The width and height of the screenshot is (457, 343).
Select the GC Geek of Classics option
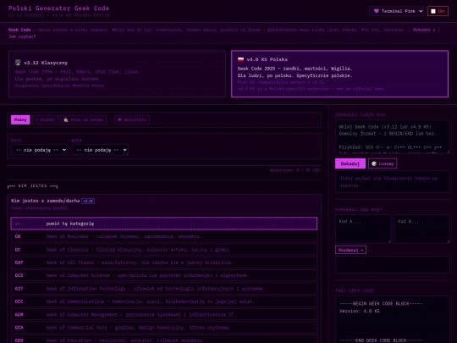pos(164,250)
